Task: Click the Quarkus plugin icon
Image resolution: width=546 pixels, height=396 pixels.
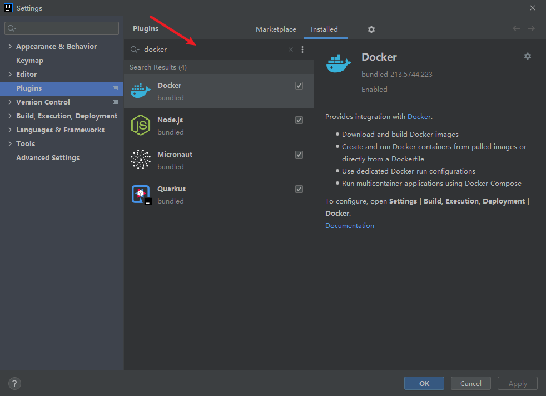Action: coord(141,194)
